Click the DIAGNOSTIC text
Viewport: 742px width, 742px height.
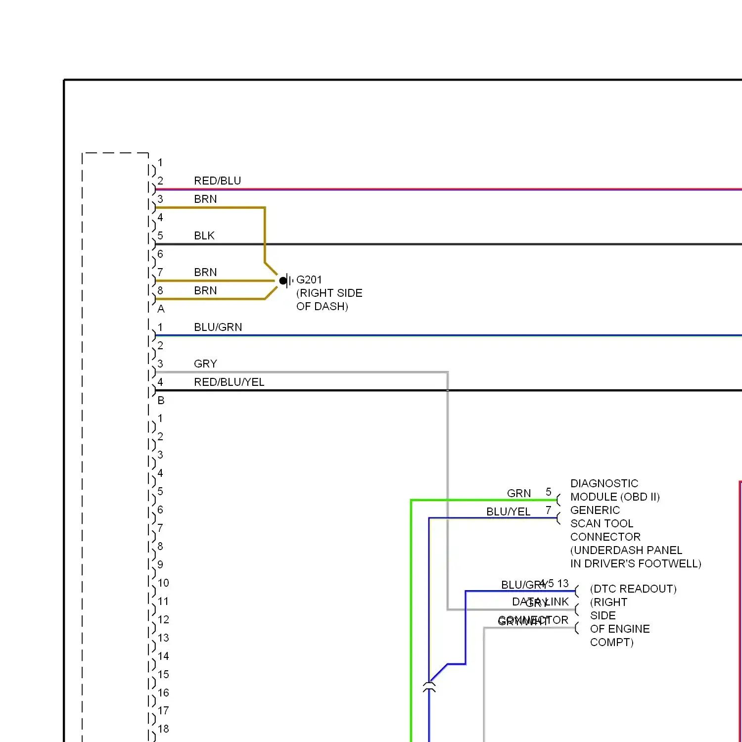(604, 483)
